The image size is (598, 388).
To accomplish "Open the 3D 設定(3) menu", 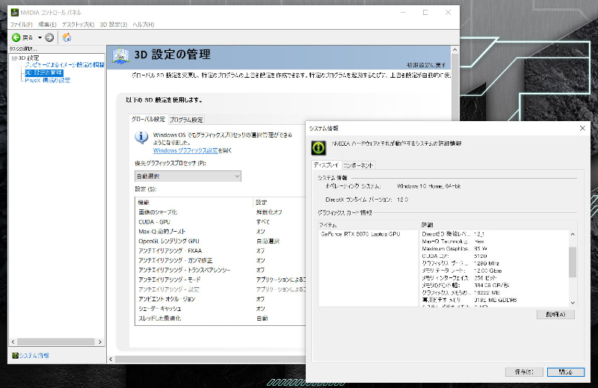I will (x=114, y=25).
